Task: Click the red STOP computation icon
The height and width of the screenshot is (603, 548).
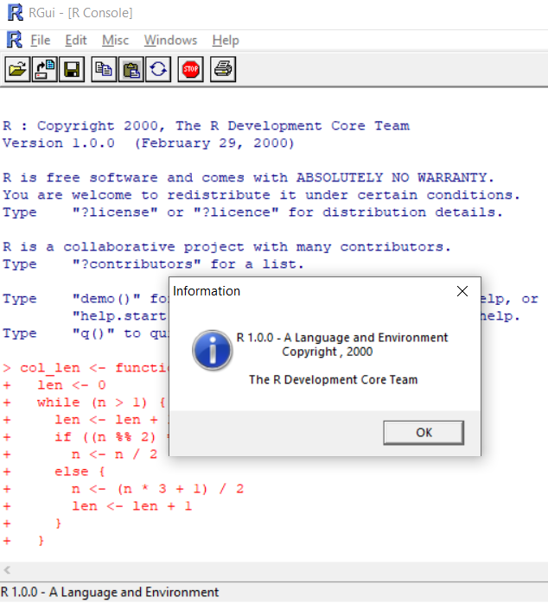Action: (190, 70)
